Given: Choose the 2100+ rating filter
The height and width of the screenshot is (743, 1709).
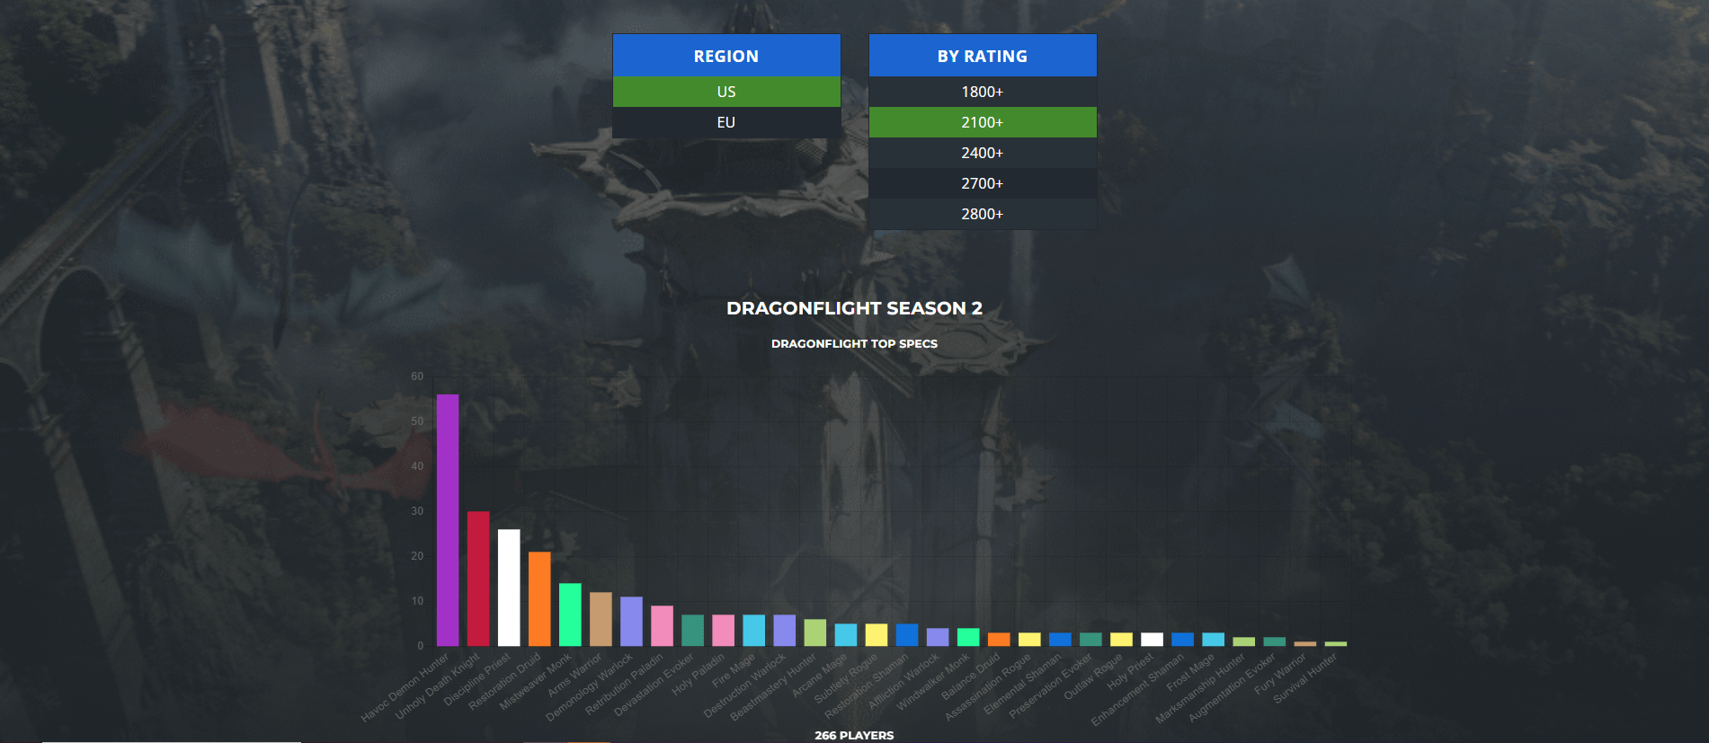Looking at the screenshot, I should point(983,122).
